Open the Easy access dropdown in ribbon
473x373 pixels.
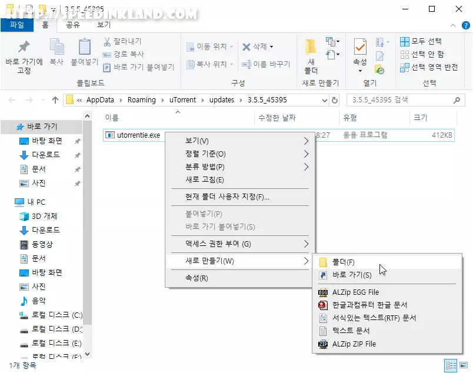333,55
